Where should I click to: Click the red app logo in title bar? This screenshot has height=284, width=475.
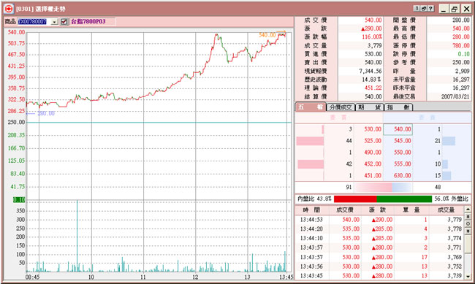(9, 9)
